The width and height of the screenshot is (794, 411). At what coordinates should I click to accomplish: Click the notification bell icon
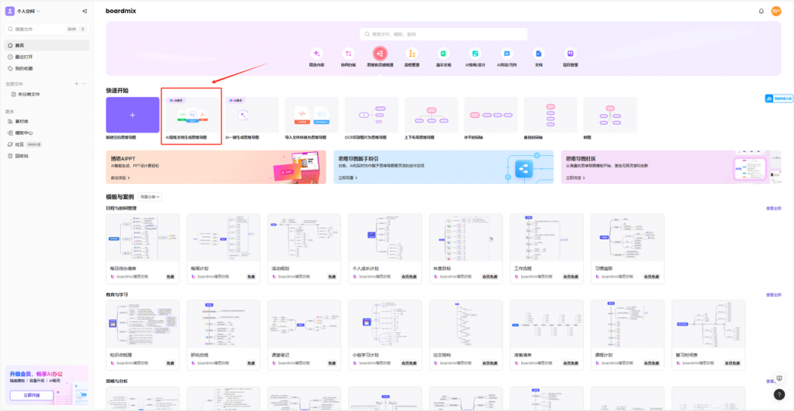tap(761, 11)
